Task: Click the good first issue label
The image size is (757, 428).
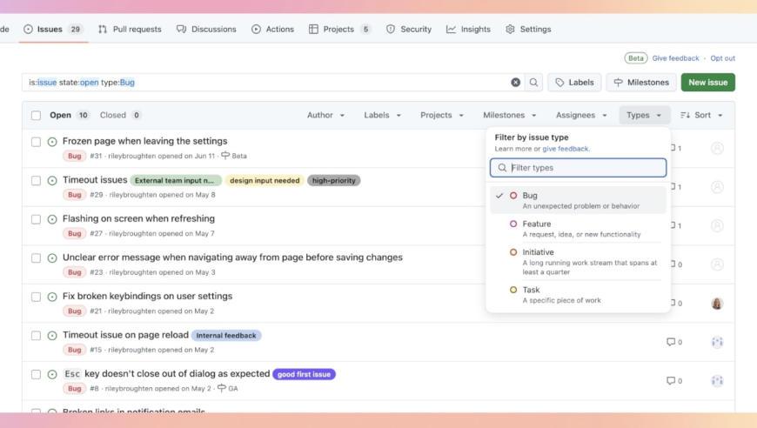Action: point(305,374)
